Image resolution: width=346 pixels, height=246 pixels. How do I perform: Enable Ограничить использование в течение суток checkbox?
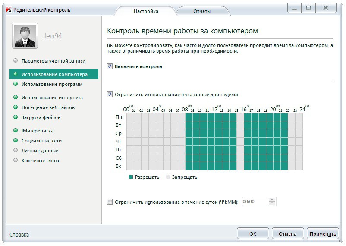[110, 202]
